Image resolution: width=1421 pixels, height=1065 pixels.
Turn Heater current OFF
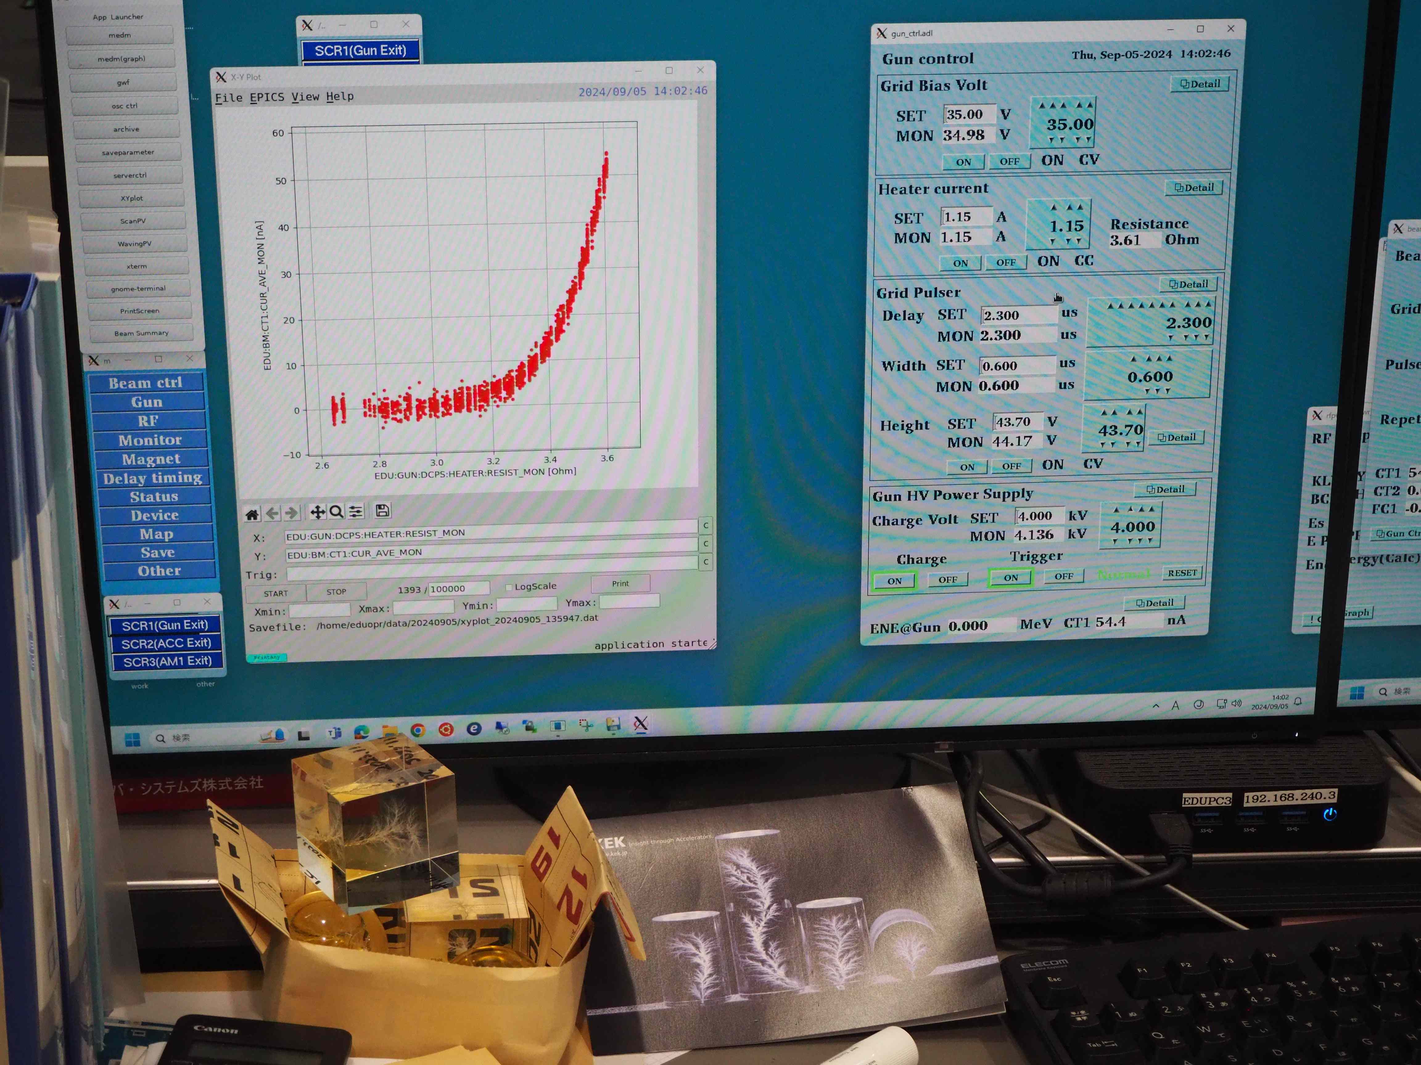1006,262
